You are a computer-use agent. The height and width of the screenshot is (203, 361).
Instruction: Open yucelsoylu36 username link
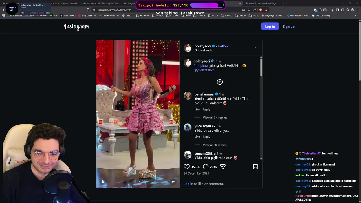204,126
